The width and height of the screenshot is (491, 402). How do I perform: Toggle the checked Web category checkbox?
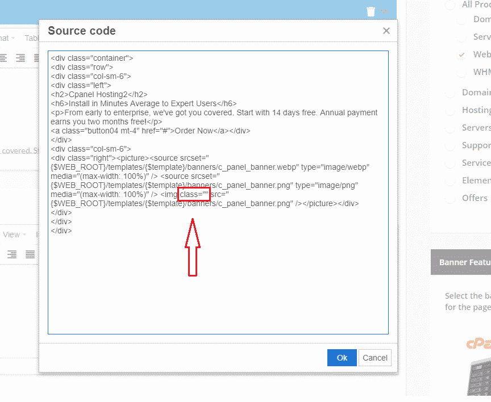click(463, 55)
